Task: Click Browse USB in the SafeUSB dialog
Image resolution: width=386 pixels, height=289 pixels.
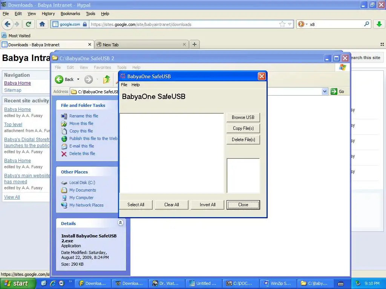Action: (243, 117)
